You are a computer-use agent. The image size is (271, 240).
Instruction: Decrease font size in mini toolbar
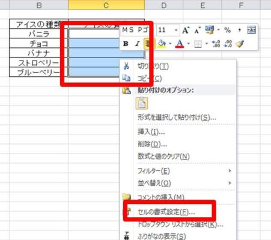pos(198,31)
